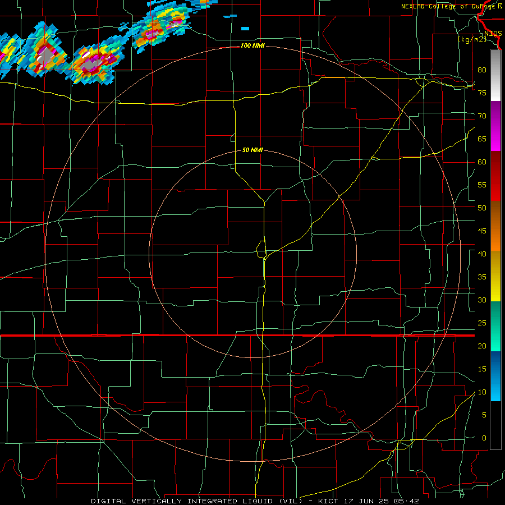Click the kg/m2 units label
The width and height of the screenshot is (505, 505).
pyautogui.click(x=472, y=39)
